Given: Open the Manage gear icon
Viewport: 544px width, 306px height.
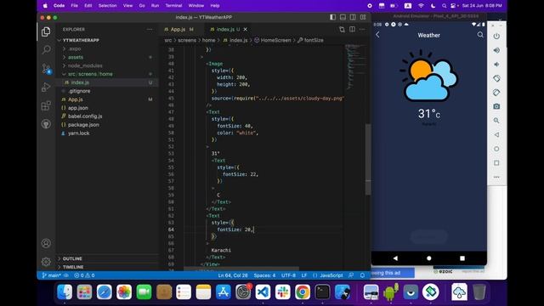Looking at the screenshot, I should tap(46, 262).
